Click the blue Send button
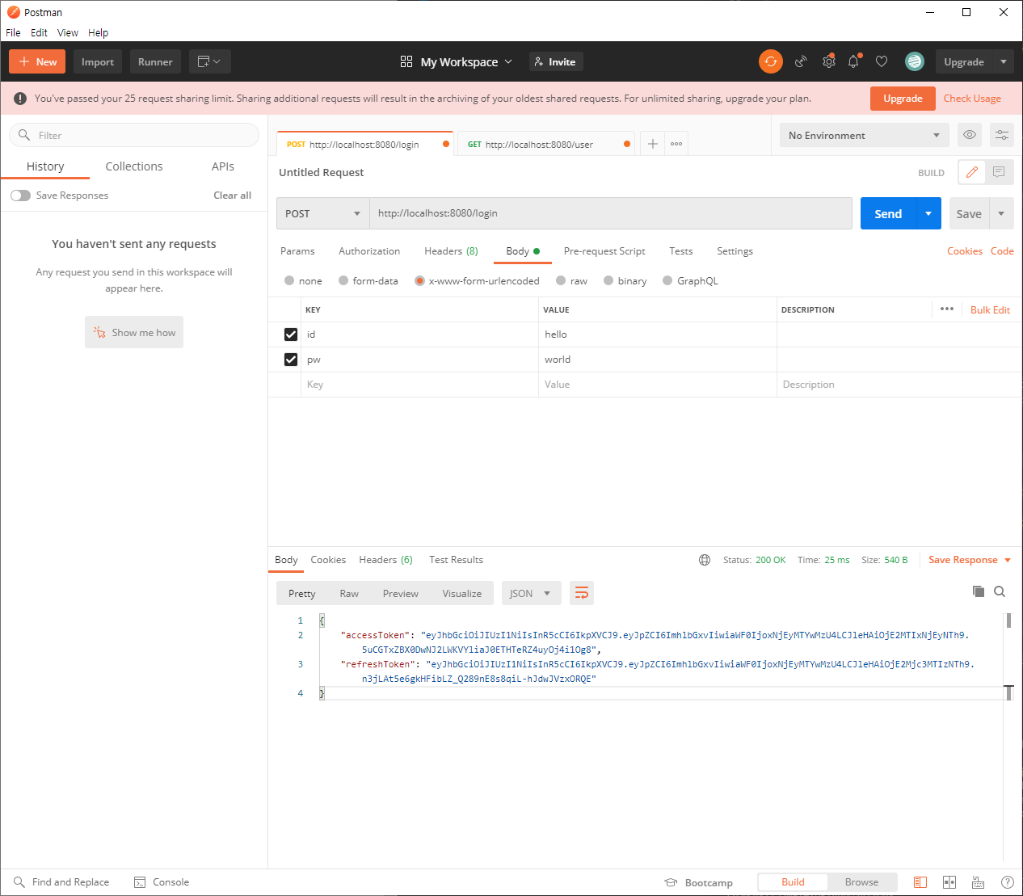Viewport: 1023px width, 896px height. (x=888, y=213)
